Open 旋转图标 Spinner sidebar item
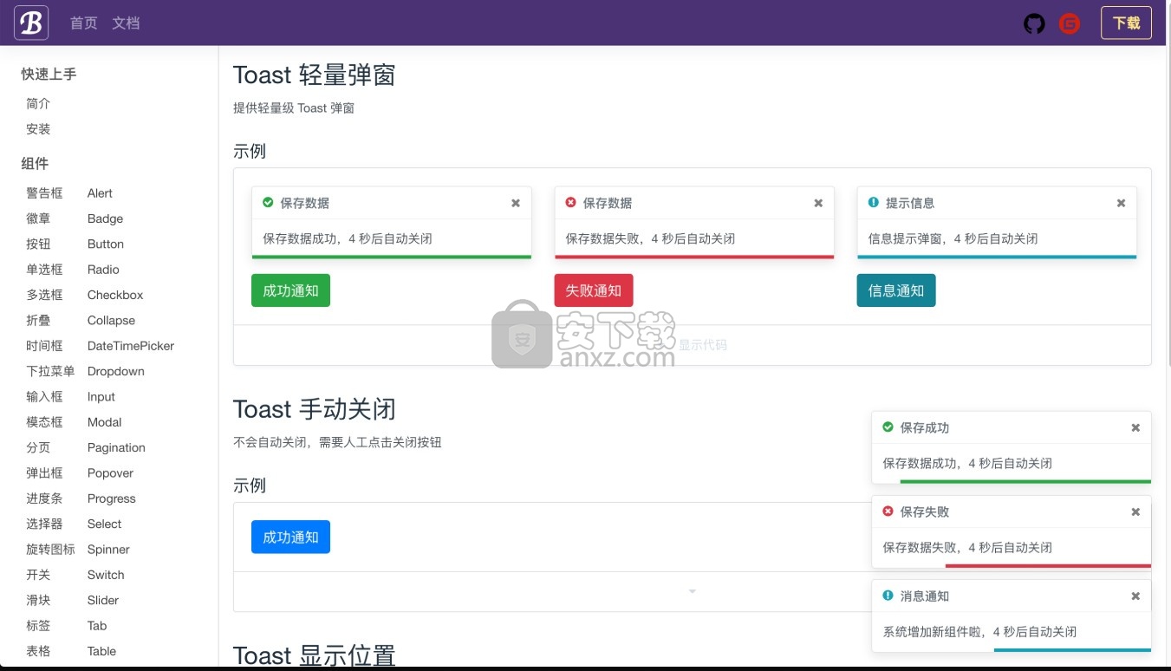 click(78, 549)
